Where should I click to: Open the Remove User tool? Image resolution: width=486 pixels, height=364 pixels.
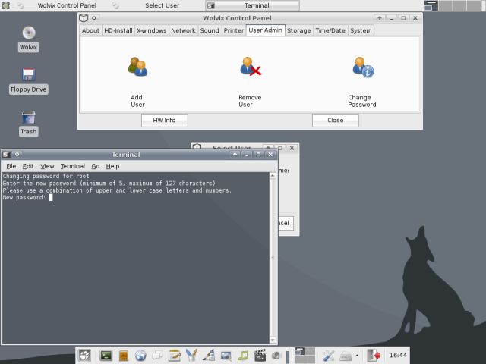point(250,82)
